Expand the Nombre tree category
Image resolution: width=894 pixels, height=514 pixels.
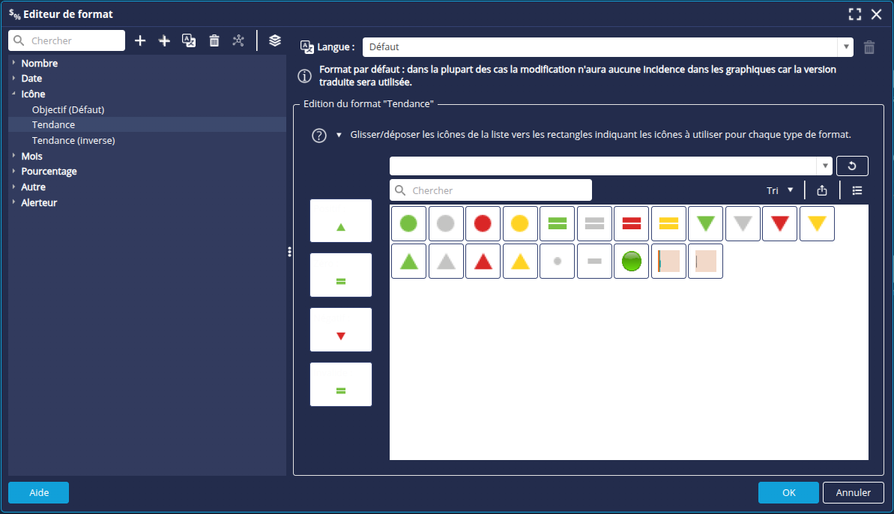click(x=14, y=64)
